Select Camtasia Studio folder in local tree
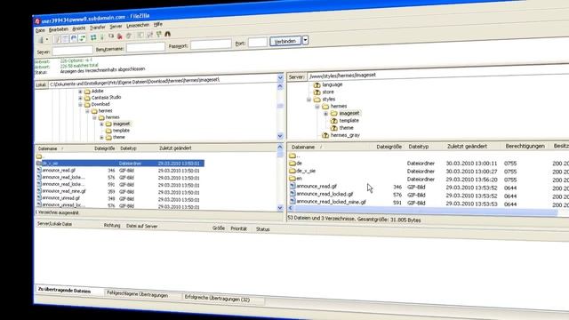 (x=106, y=97)
